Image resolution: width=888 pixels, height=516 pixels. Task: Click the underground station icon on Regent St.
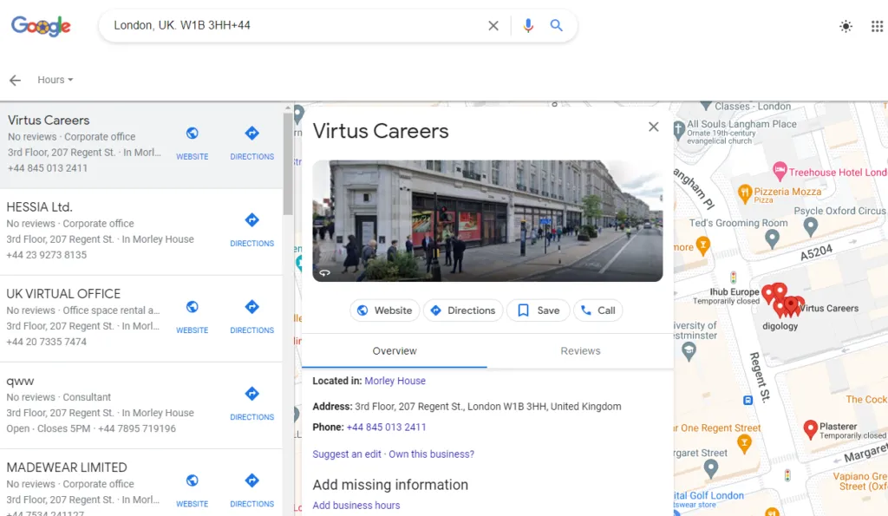[x=748, y=401]
